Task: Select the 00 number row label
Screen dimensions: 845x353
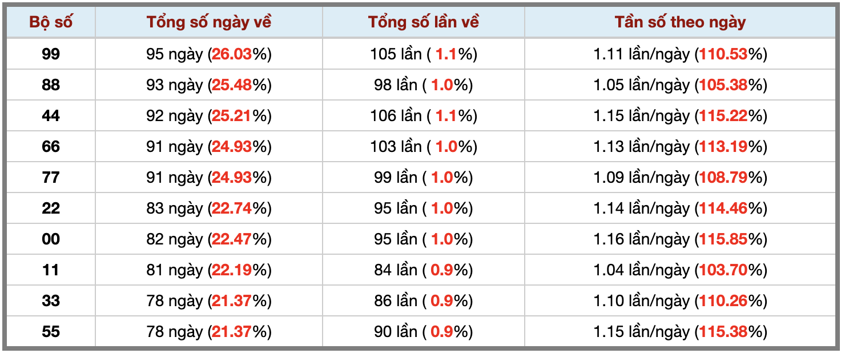Action: click(x=51, y=239)
